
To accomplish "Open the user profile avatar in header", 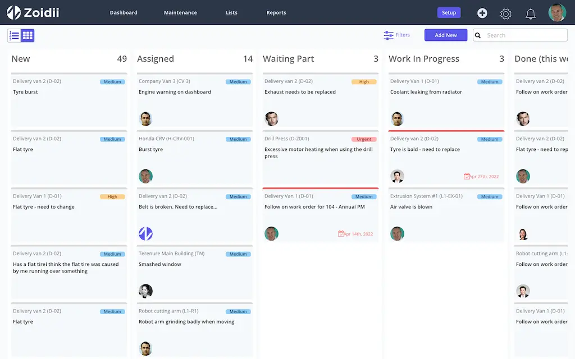I will click(x=557, y=12).
